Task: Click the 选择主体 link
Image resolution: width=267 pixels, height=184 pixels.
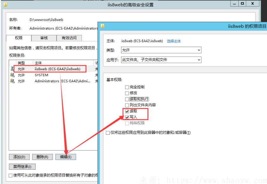Action: (x=174, y=41)
